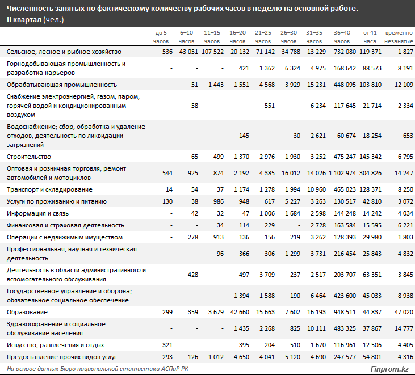Select row 'Сельское, лесное и рыбное хозяйство'
The width and height of the screenshot is (415, 375).
208,52
